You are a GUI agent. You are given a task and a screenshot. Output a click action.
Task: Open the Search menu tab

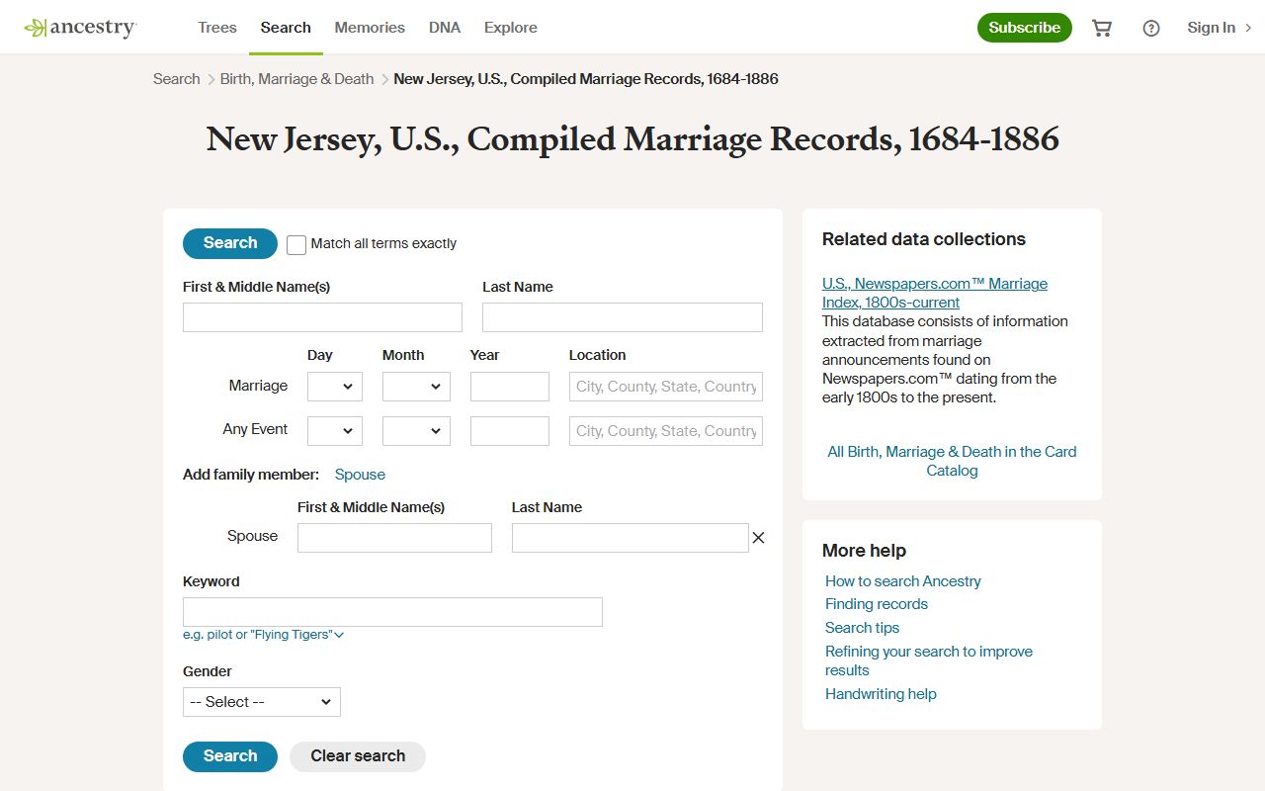click(286, 28)
